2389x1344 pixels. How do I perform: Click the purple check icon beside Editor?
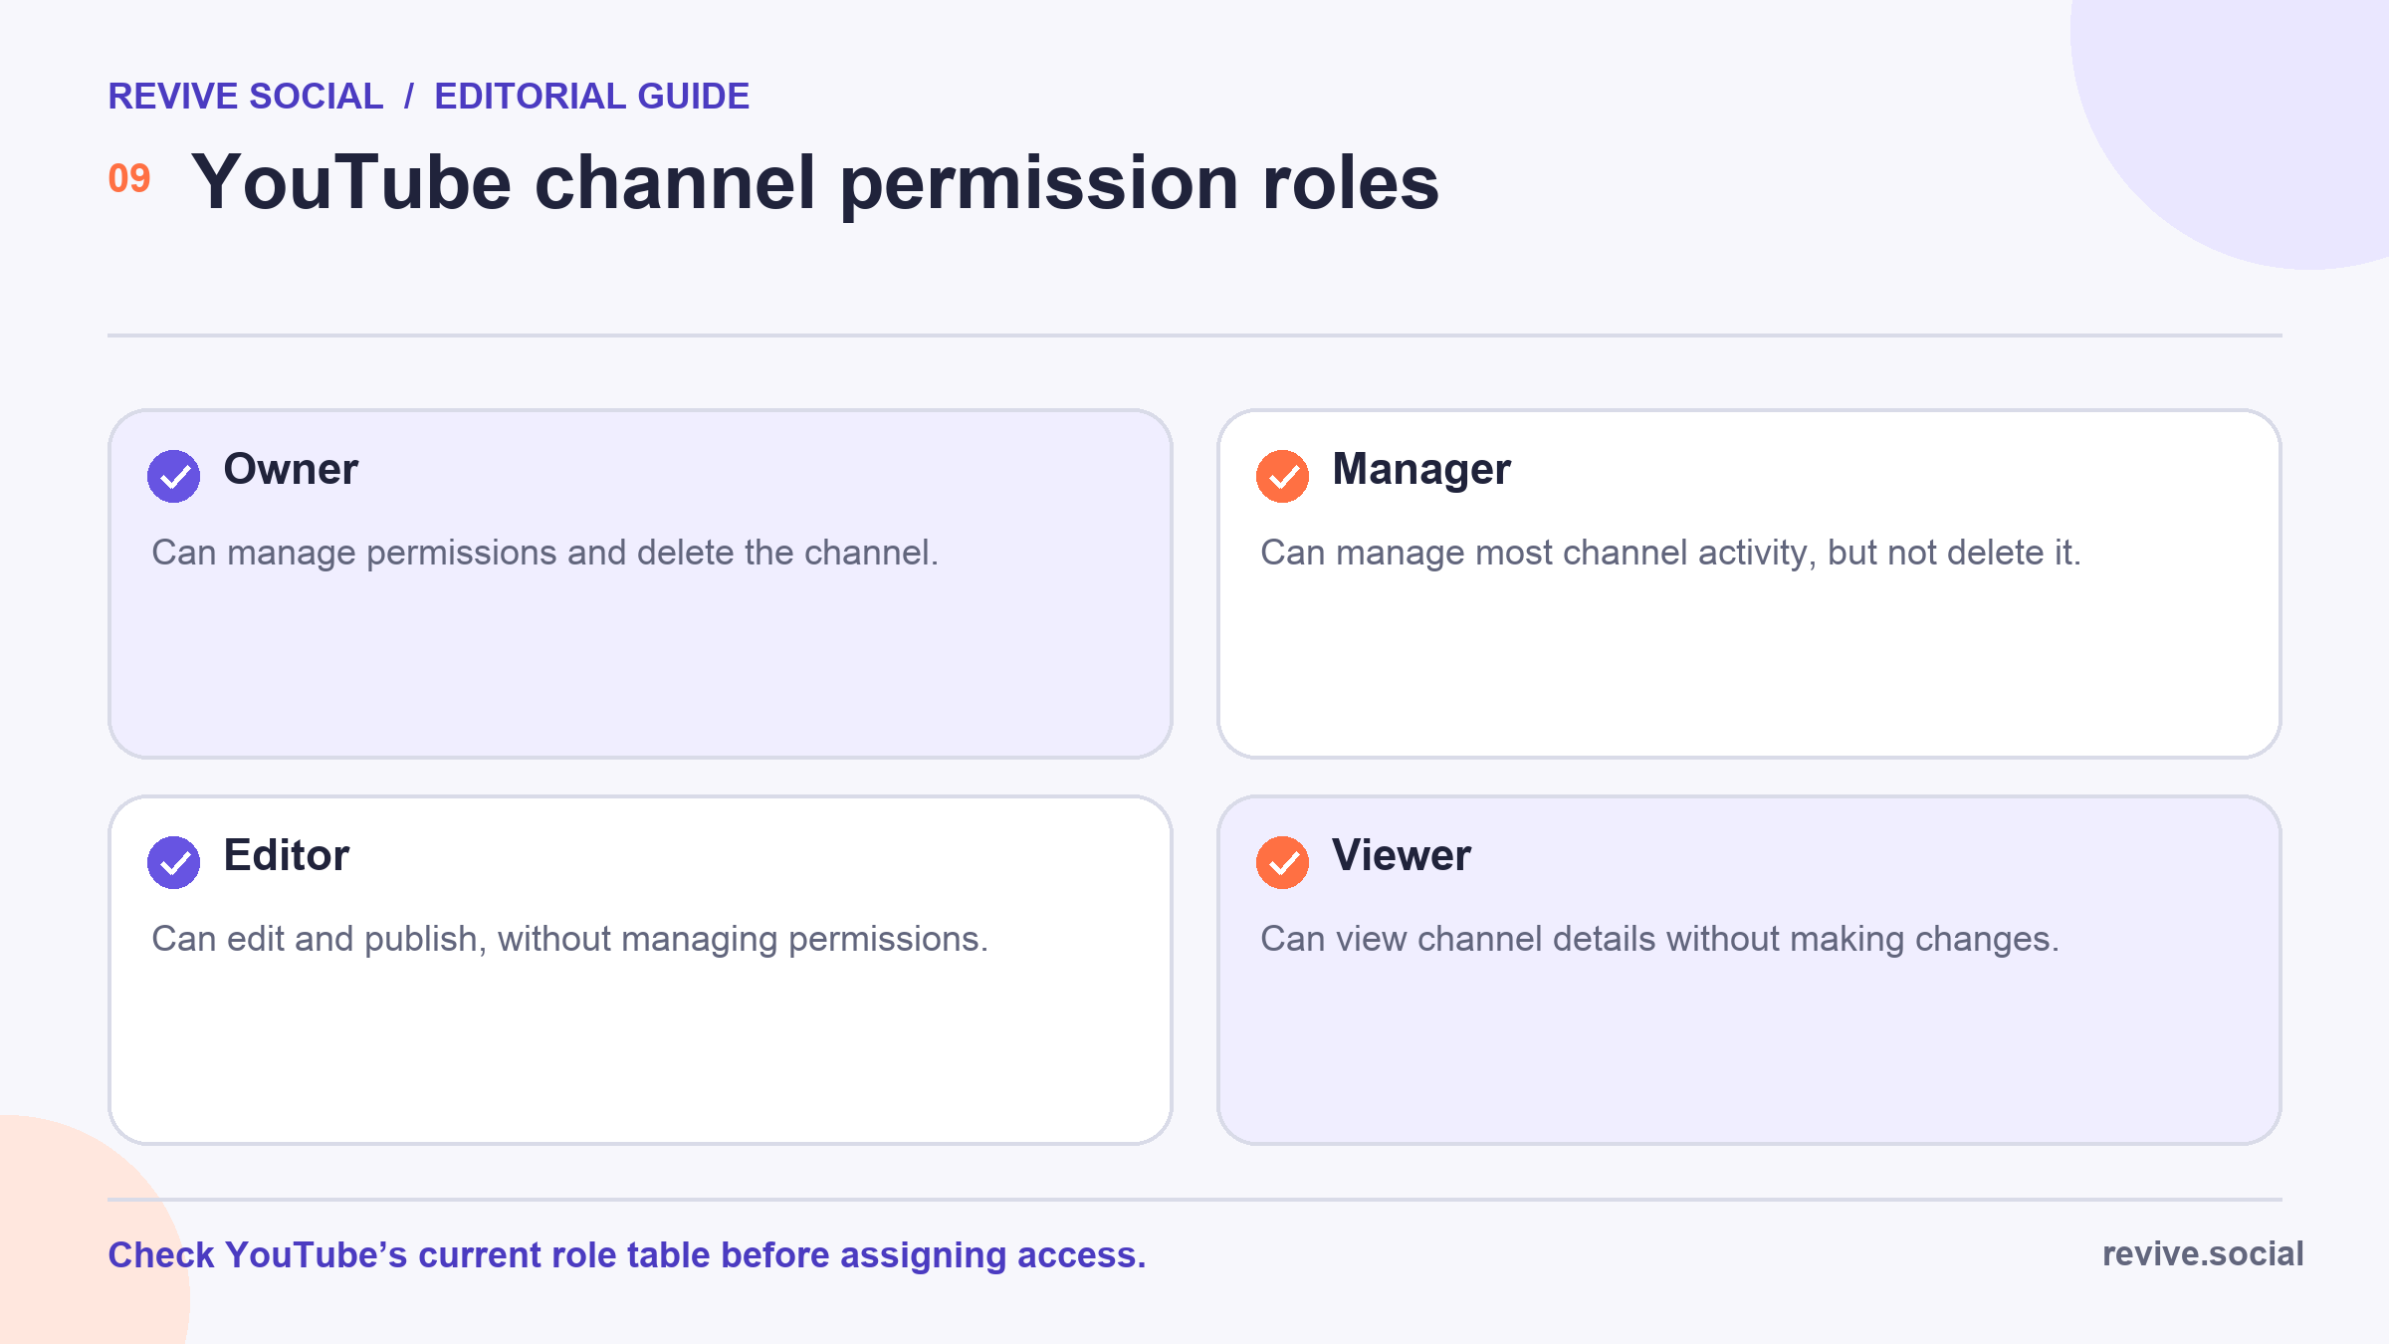coord(173,862)
